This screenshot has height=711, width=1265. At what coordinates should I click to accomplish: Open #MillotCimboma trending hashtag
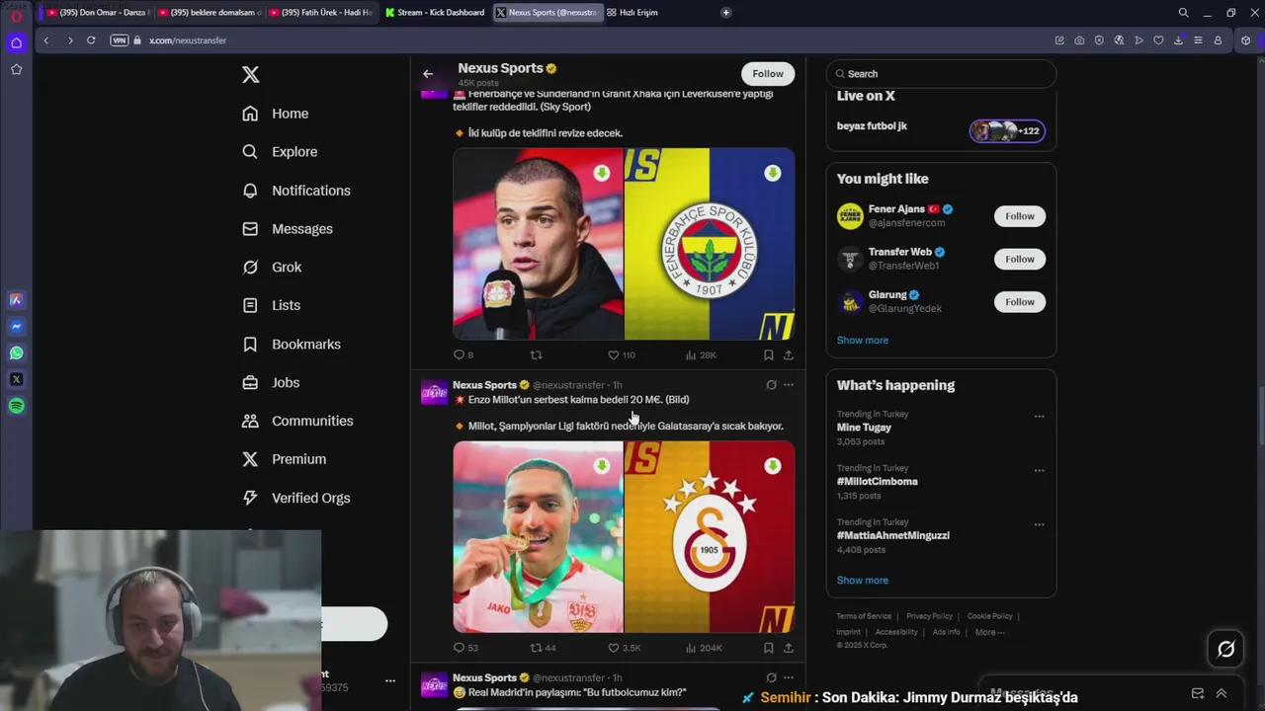(x=878, y=482)
